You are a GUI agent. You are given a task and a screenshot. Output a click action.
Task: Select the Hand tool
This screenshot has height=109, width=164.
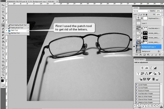tap(3, 72)
